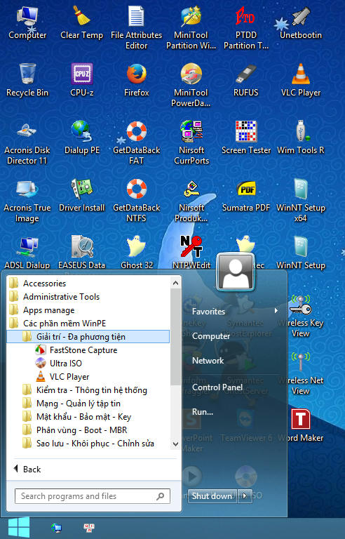Launch MiniTool PowerData Recovery icon
This screenshot has height=539, width=345.
[191, 85]
